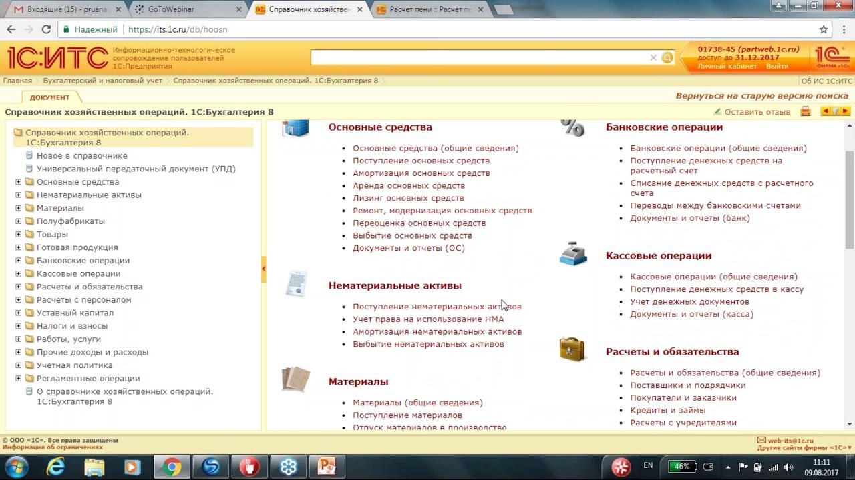Bookmark this page with the star icon

tap(824, 29)
